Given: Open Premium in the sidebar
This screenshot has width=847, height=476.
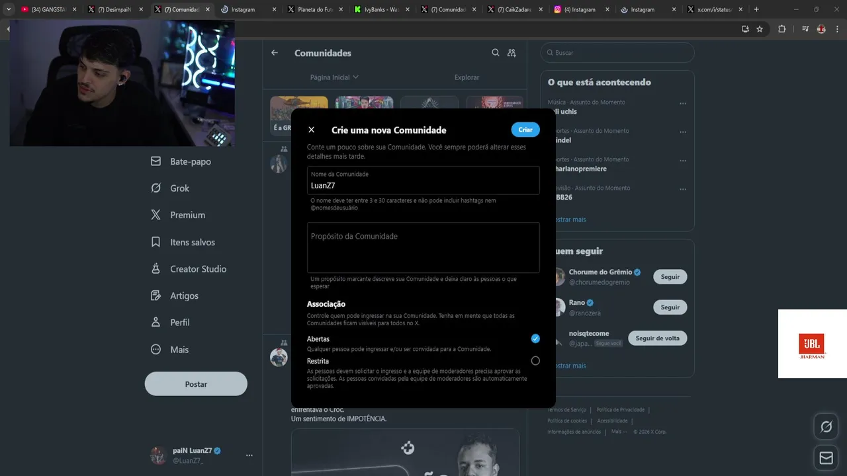Looking at the screenshot, I should click(178, 215).
